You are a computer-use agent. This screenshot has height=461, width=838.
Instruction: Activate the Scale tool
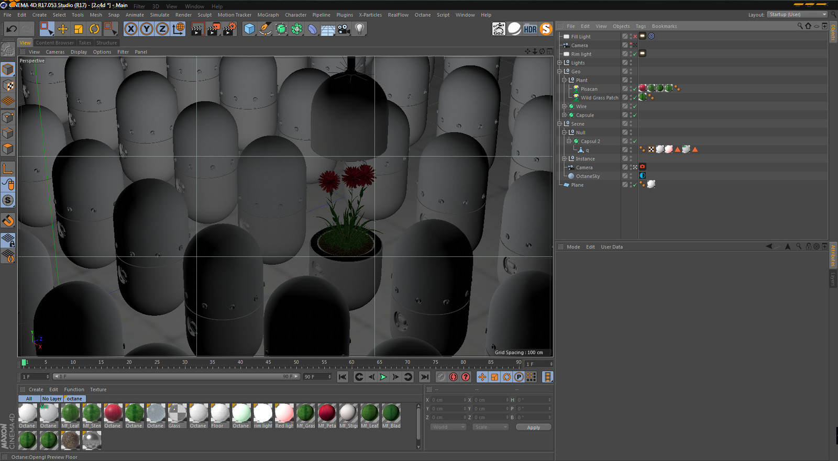[78, 29]
